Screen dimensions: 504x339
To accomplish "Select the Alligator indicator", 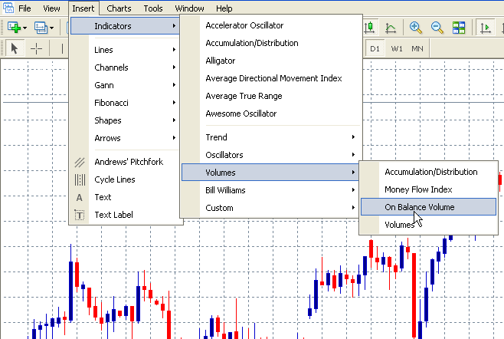I will click(x=270, y=61).
